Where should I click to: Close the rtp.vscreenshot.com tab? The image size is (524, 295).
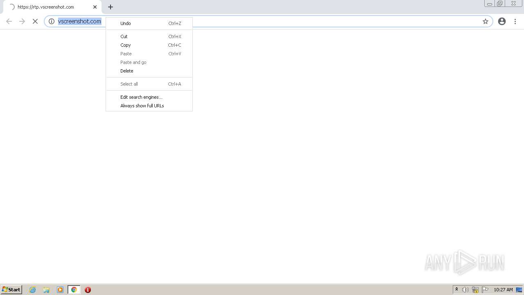click(x=95, y=7)
